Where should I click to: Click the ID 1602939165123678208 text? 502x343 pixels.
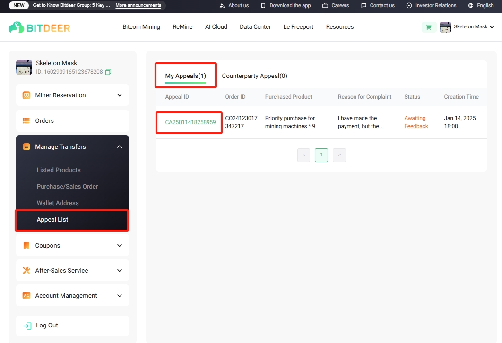coord(69,72)
